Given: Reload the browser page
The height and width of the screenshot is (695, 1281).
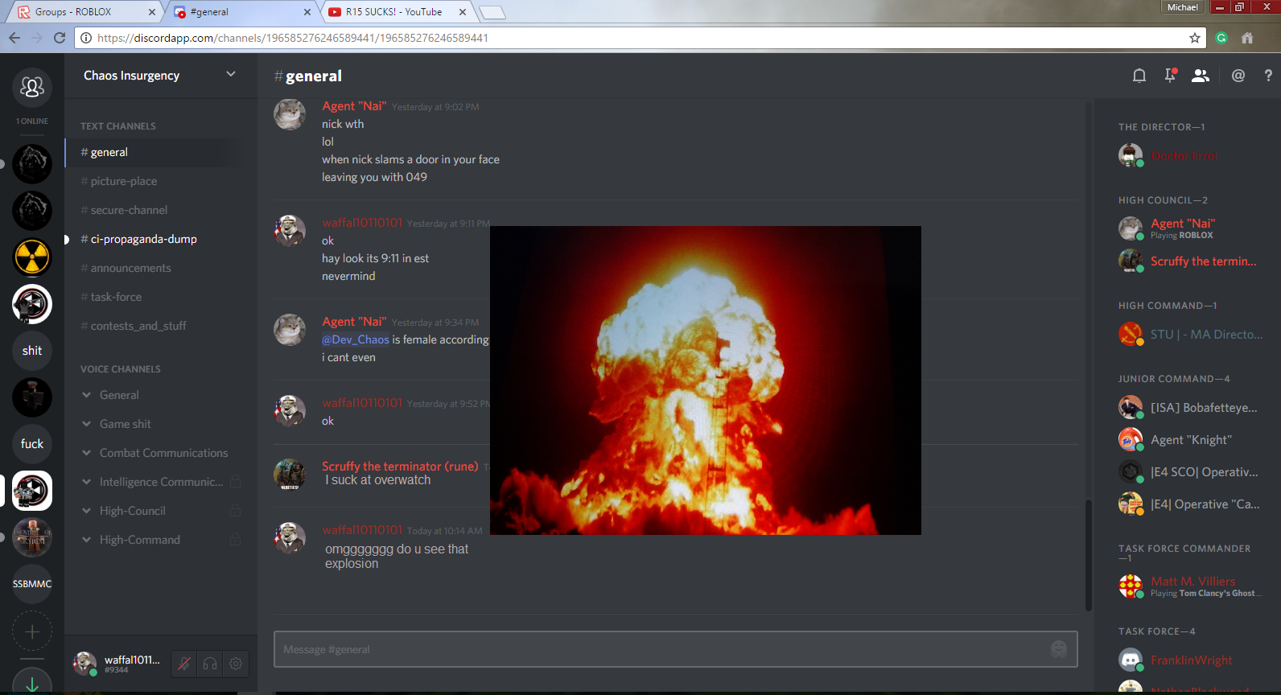Looking at the screenshot, I should click(60, 38).
